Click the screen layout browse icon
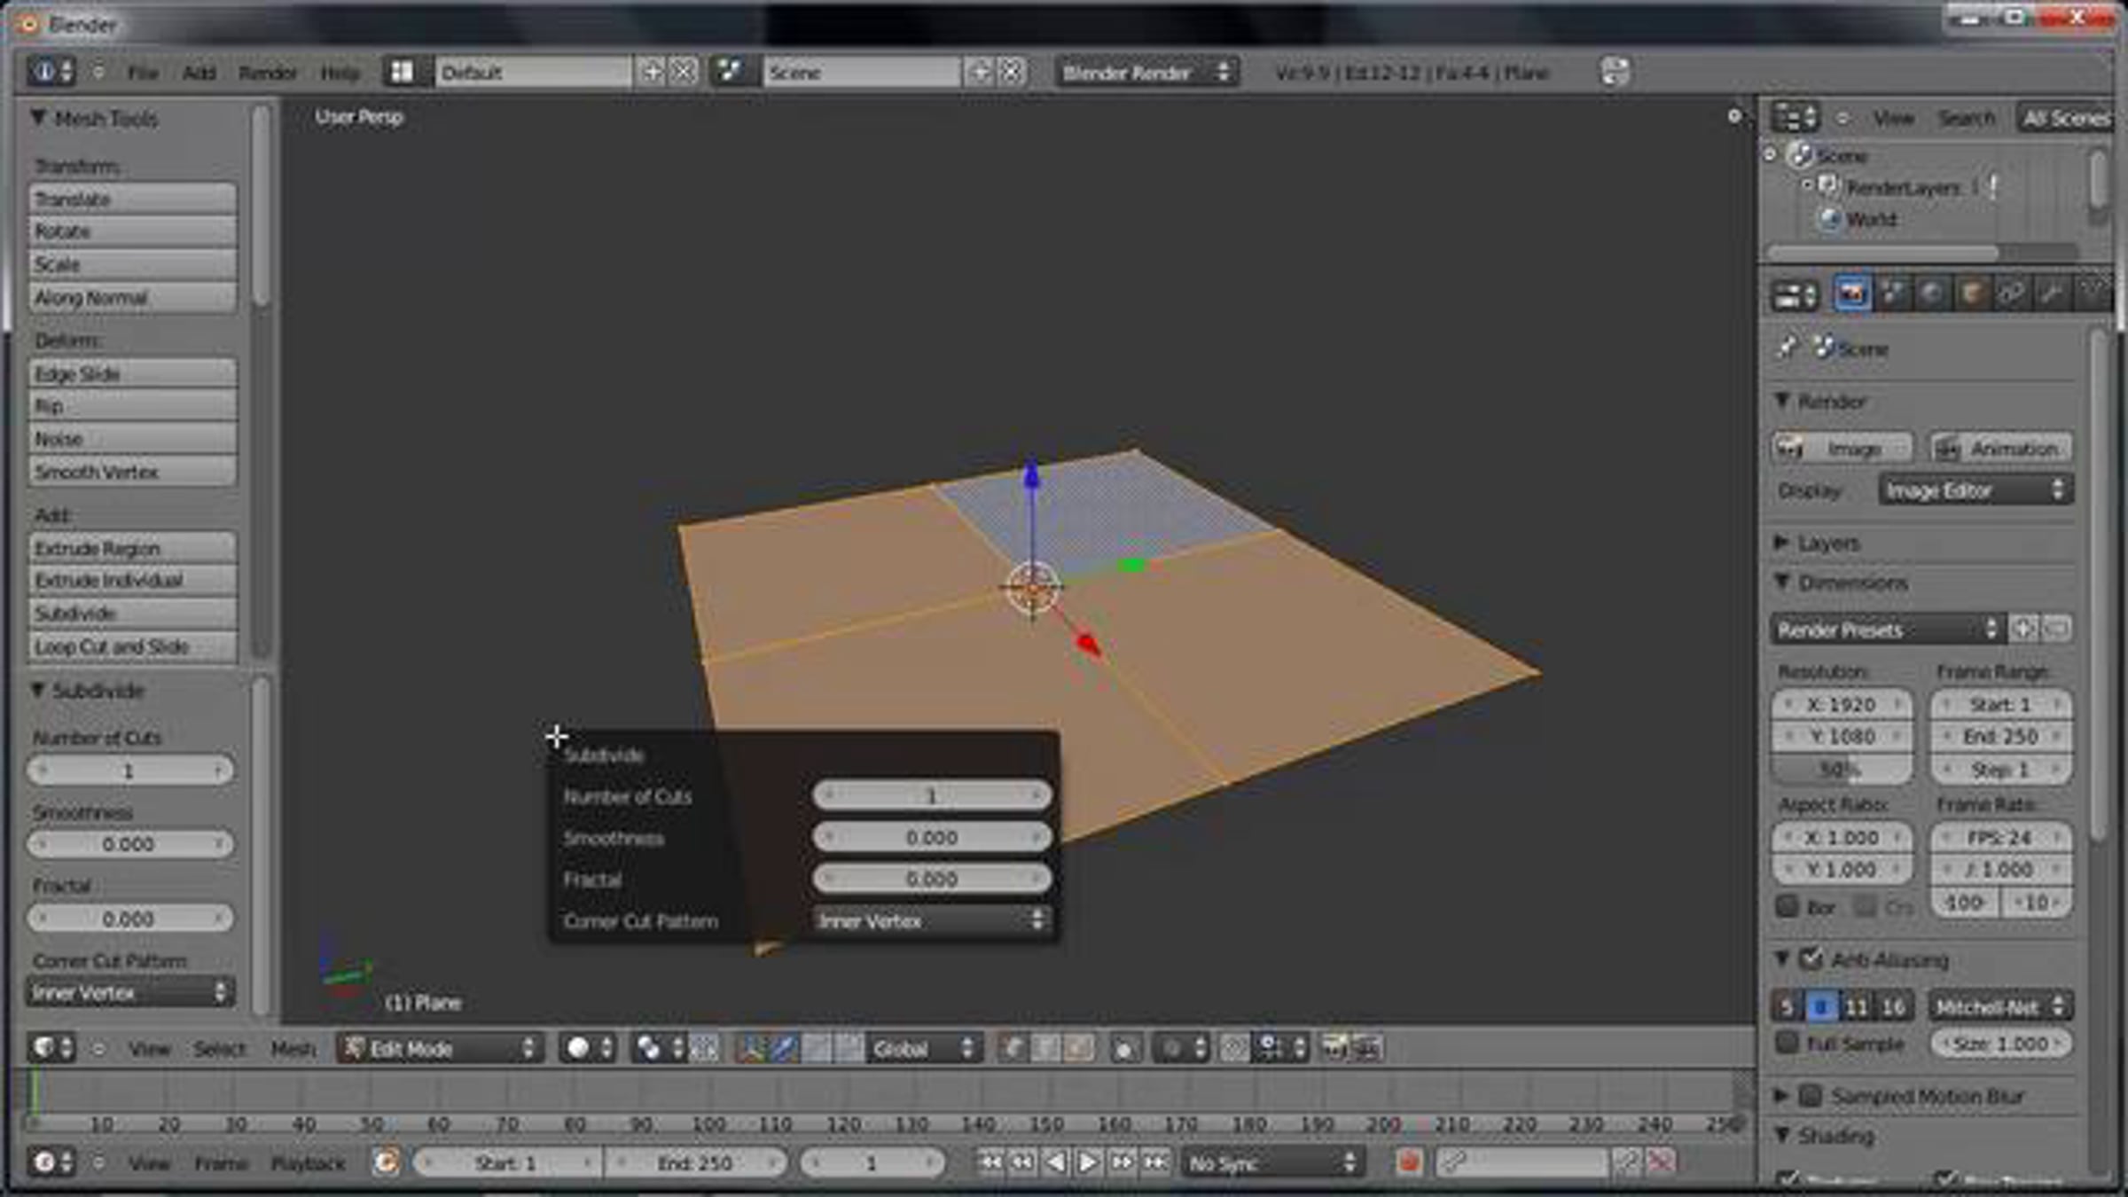This screenshot has height=1197, width=2128. 402,72
